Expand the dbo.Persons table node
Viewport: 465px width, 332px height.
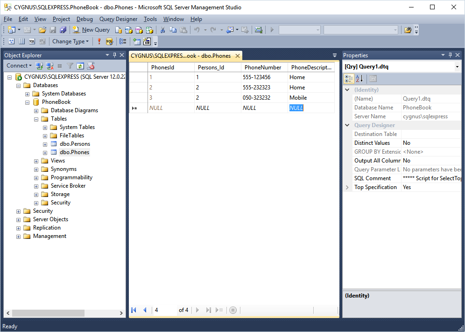pos(45,144)
